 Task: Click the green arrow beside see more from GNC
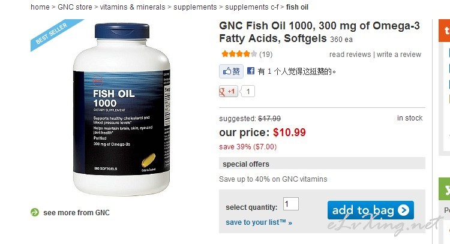tap(35, 212)
